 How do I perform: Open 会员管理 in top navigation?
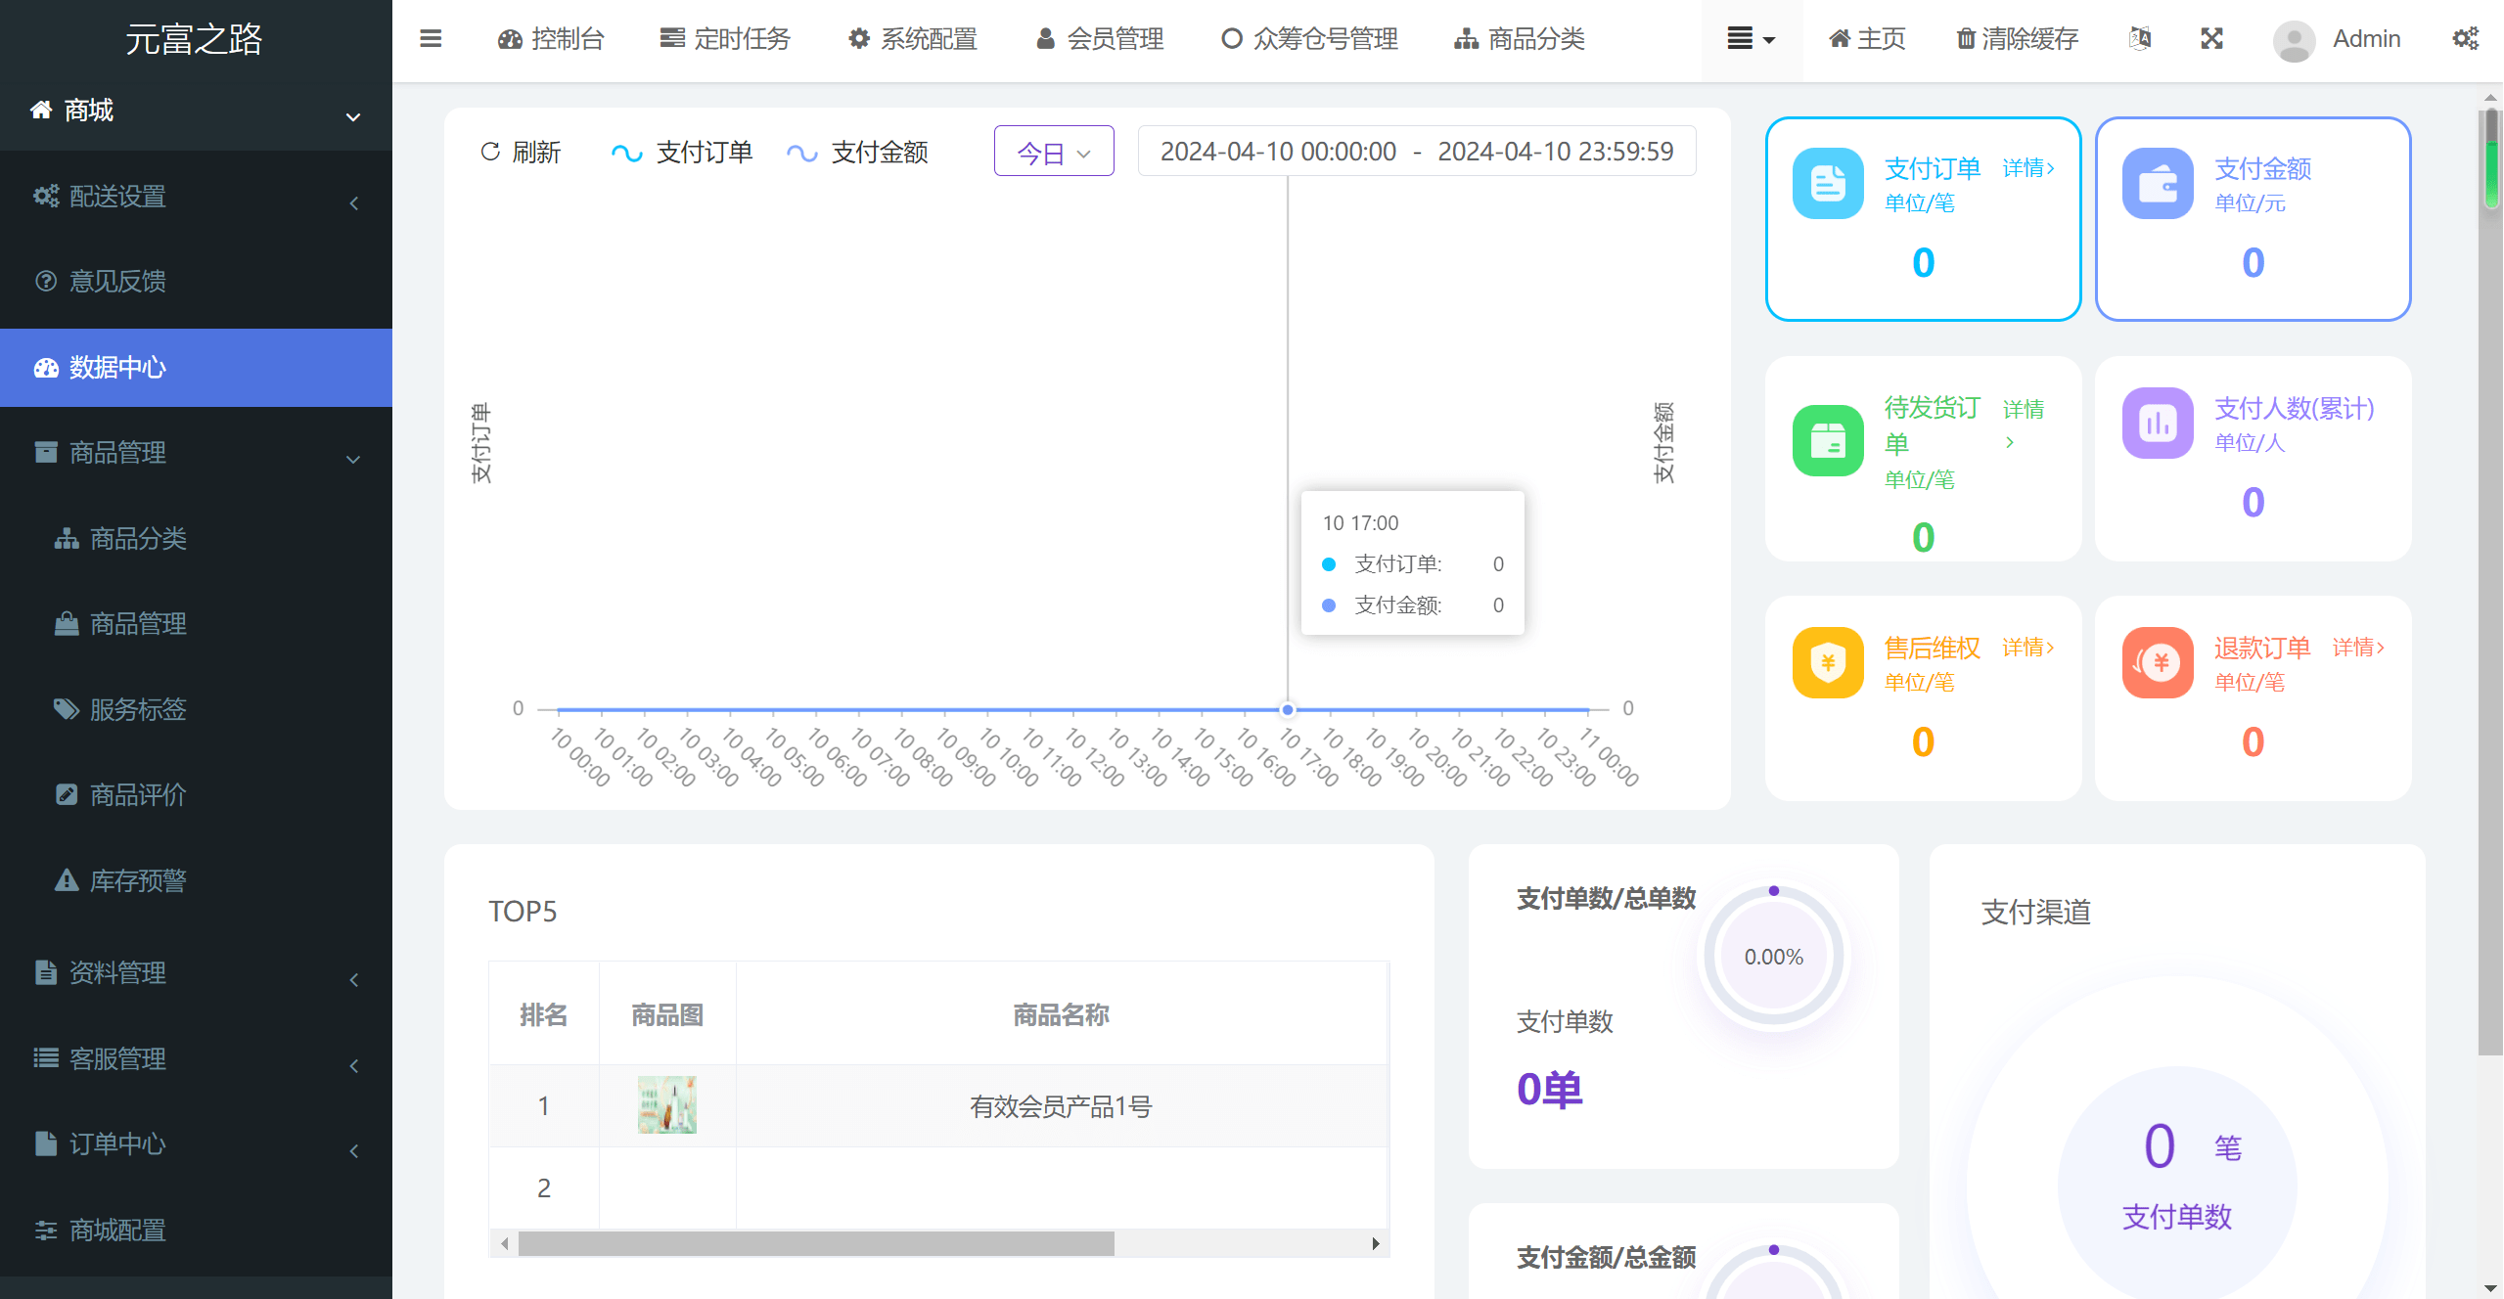coord(1100,39)
